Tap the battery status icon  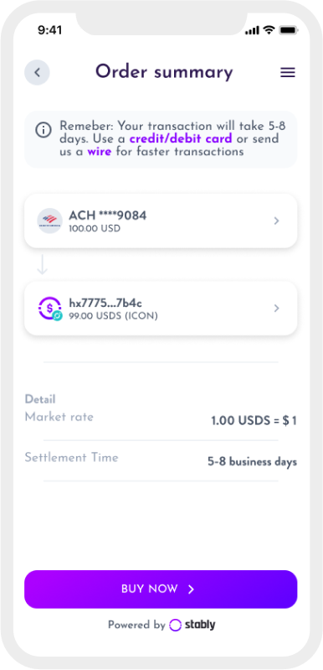tap(289, 30)
